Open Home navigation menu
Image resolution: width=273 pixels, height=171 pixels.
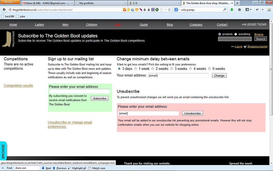click(x=13, y=25)
